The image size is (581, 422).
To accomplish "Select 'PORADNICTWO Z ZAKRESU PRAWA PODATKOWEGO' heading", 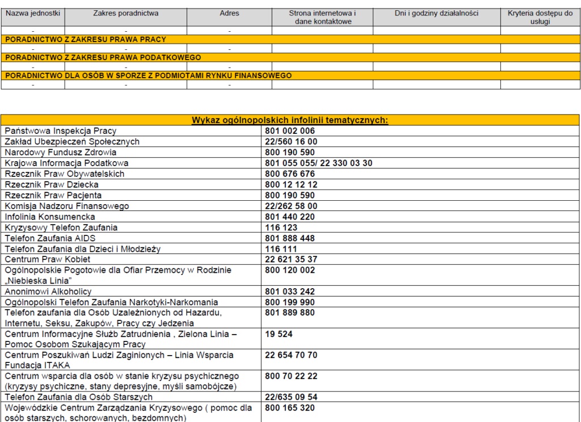I will [x=103, y=57].
